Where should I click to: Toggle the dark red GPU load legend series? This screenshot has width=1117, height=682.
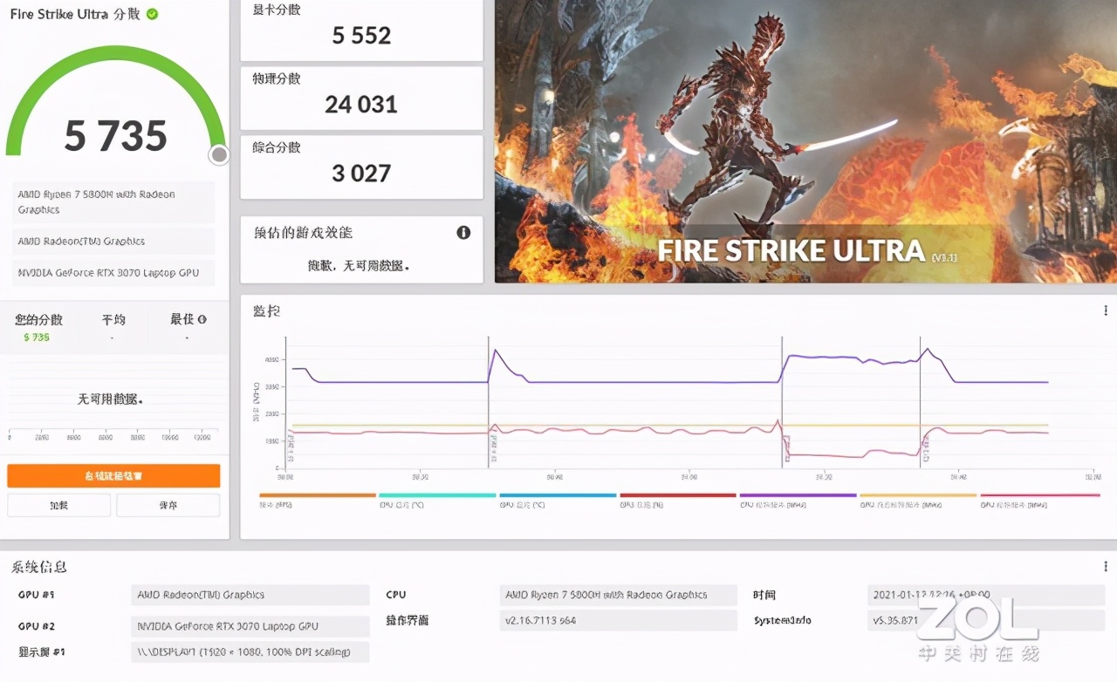point(678,500)
